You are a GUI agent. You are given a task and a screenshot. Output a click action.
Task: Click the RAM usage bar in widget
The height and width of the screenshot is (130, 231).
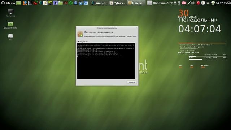[208, 59]
